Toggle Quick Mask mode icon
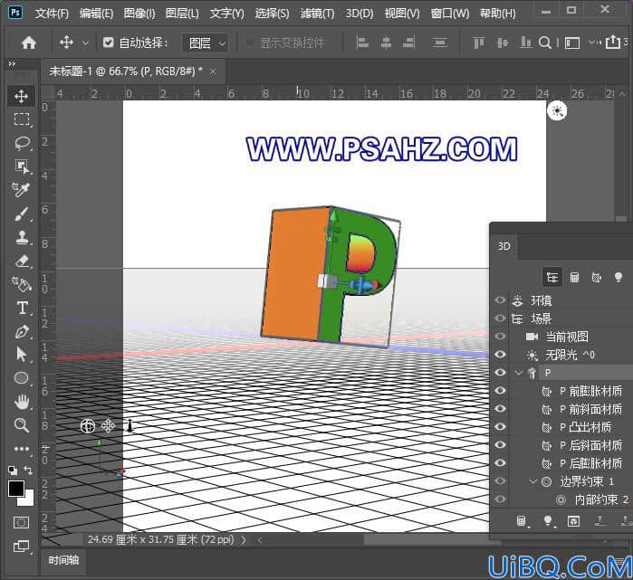 click(21, 523)
